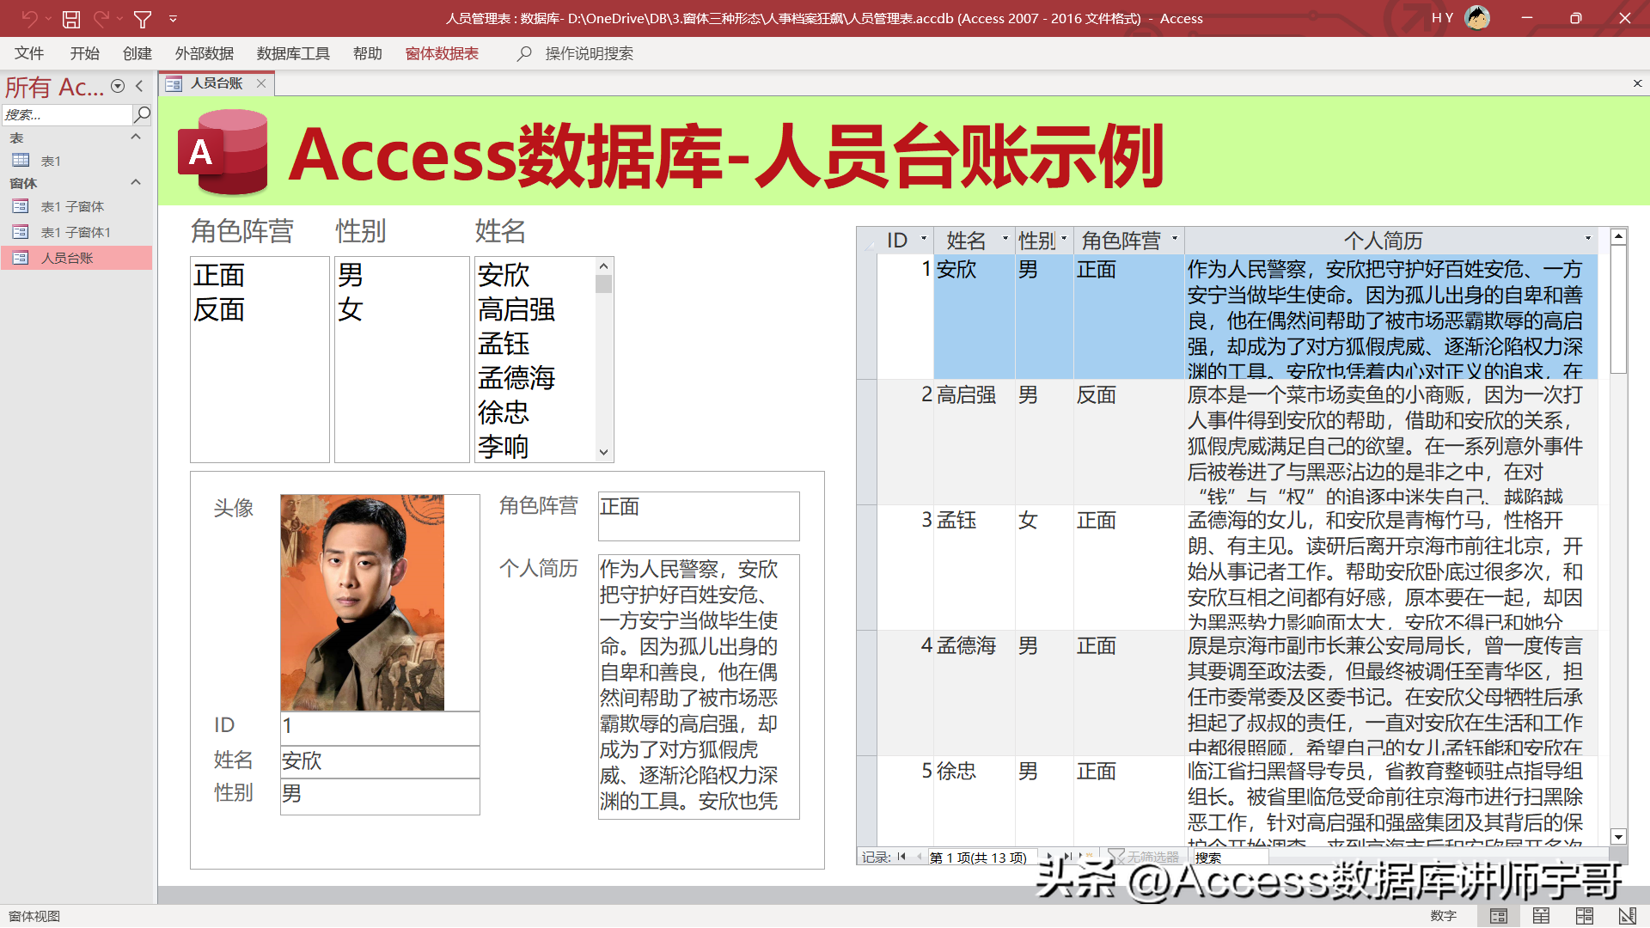Image resolution: width=1650 pixels, height=928 pixels.
Task: Switch to the 开始 ribbon tab
Action: click(84, 53)
